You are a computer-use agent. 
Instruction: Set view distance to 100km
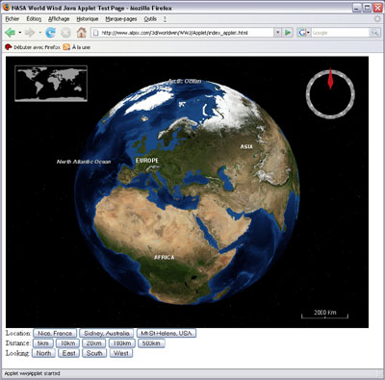(122, 343)
